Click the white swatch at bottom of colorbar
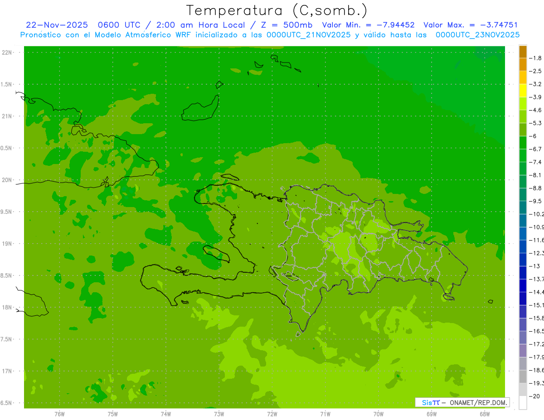 point(523,402)
